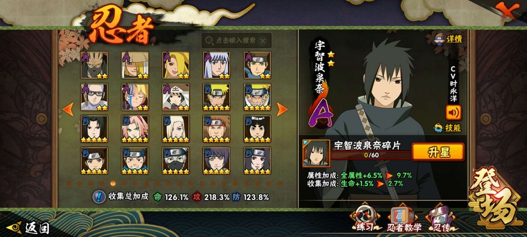Viewport: 527px width, 237px height.
Task: Jump to the first page dot
Action: point(69,183)
